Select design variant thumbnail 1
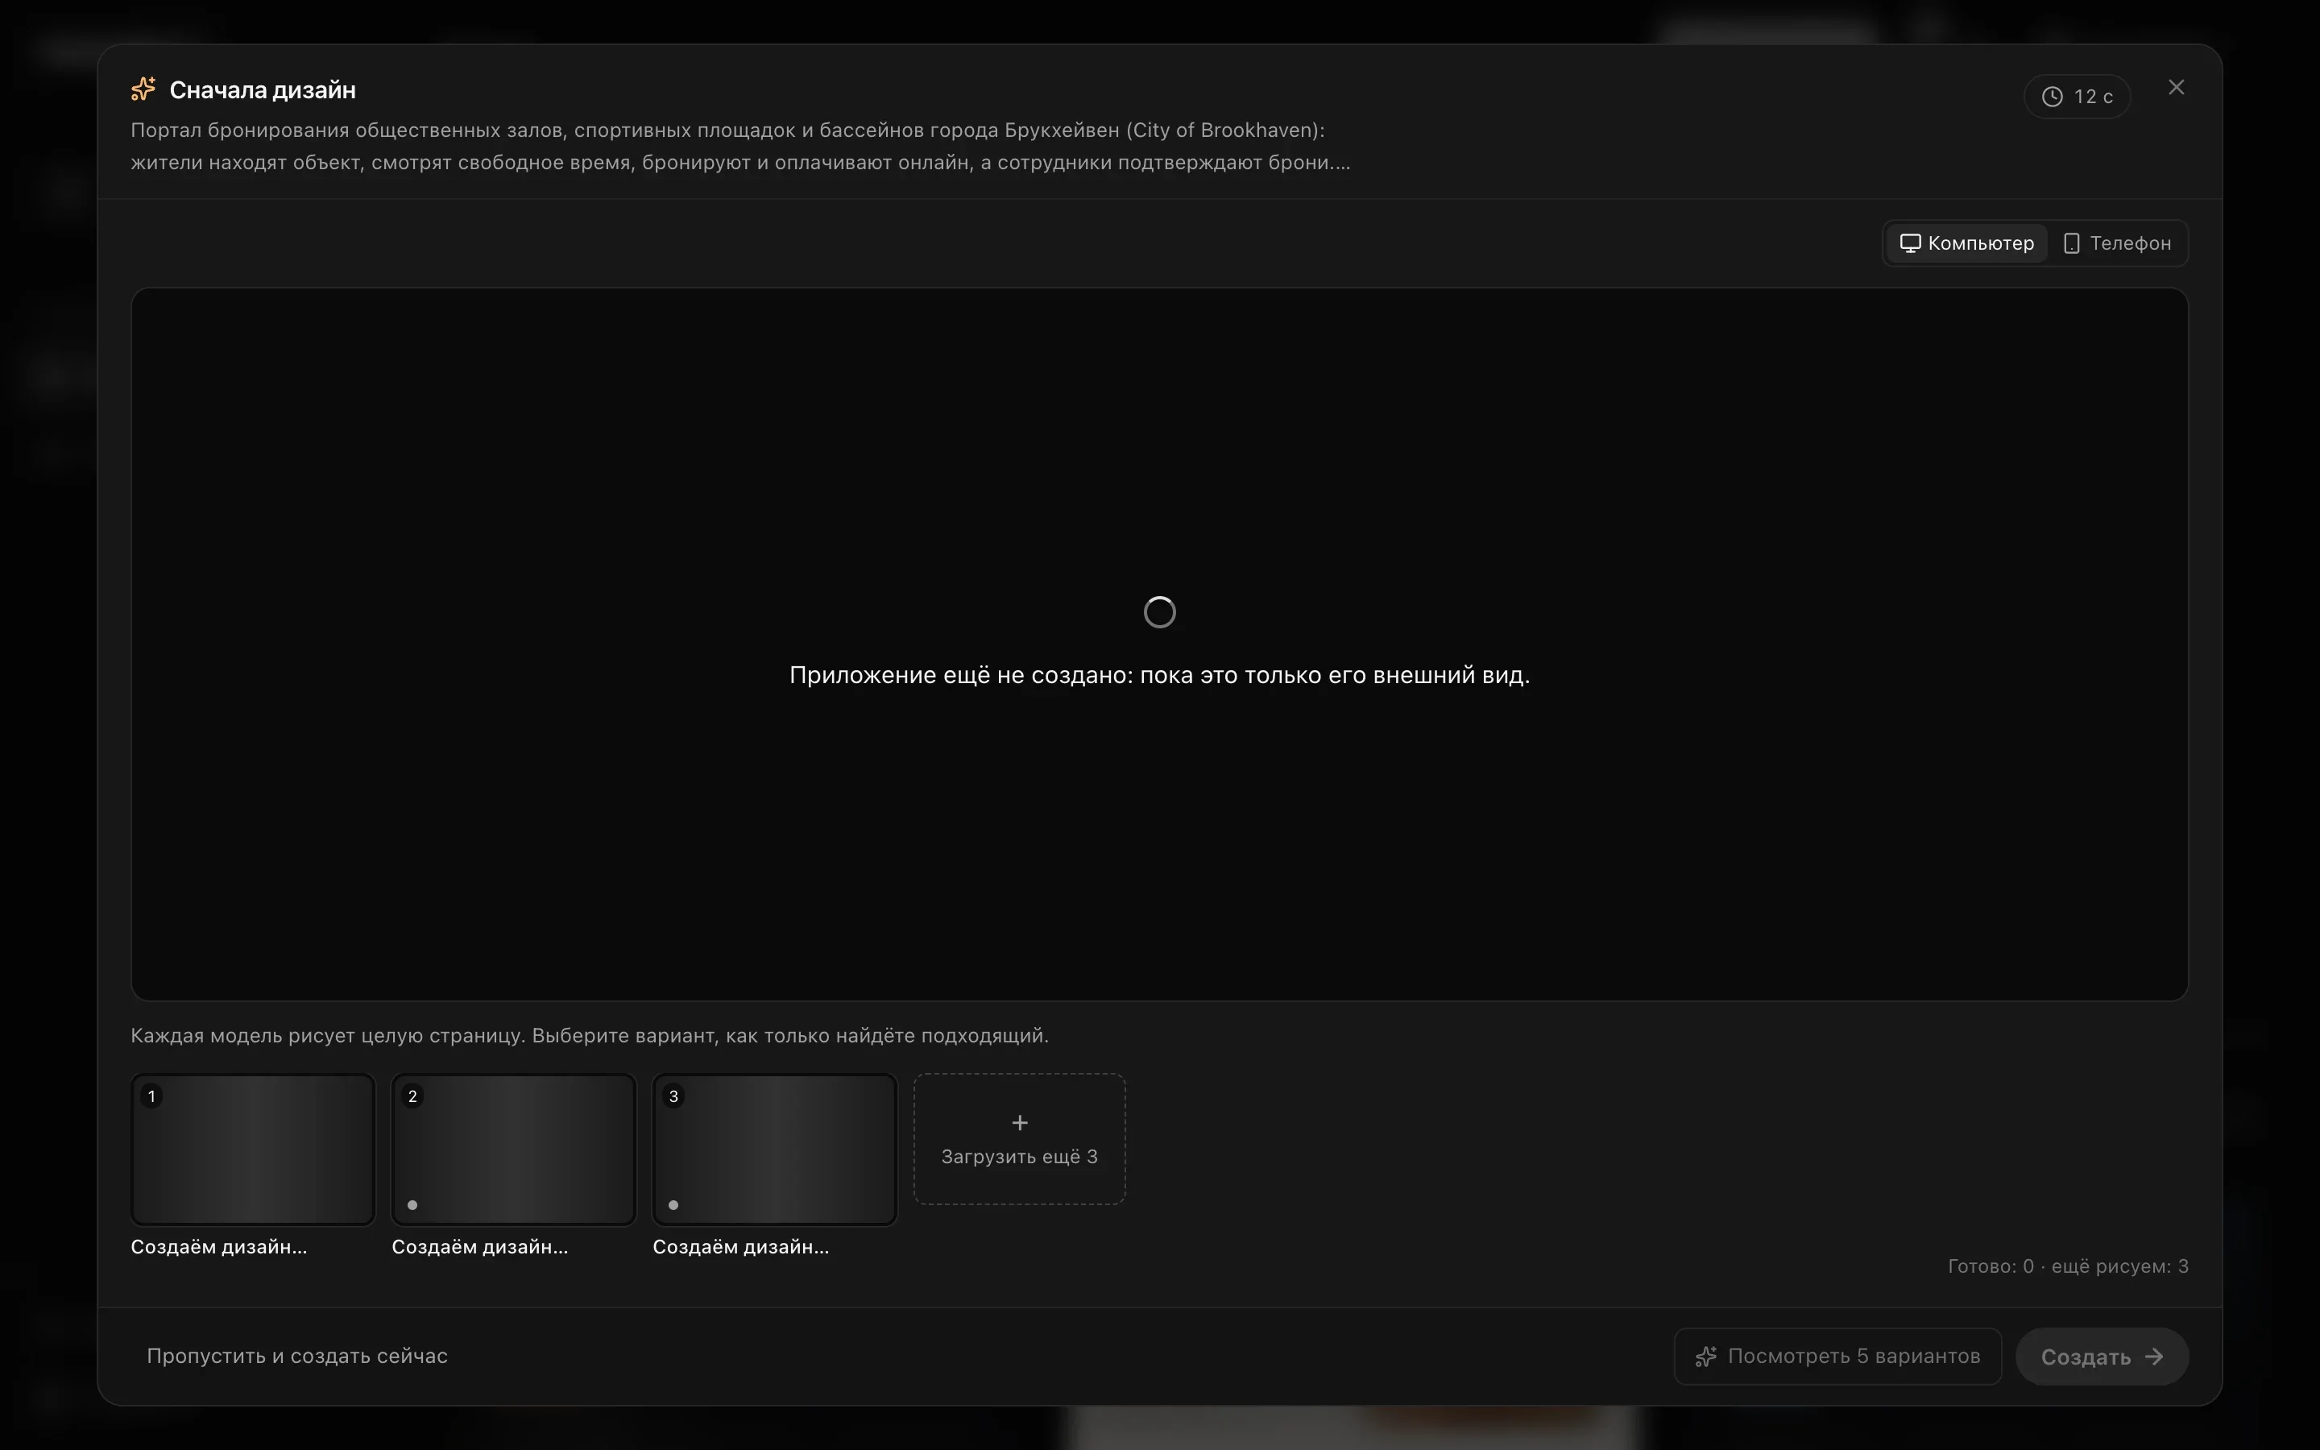The height and width of the screenshot is (1450, 2320). pos(253,1149)
